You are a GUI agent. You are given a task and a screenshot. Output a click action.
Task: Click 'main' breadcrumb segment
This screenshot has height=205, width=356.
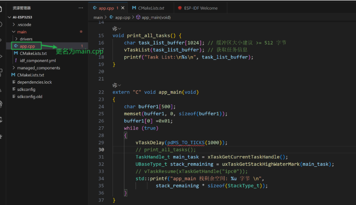click(x=98, y=18)
